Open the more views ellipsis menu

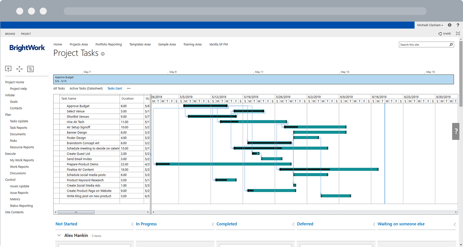click(x=129, y=89)
